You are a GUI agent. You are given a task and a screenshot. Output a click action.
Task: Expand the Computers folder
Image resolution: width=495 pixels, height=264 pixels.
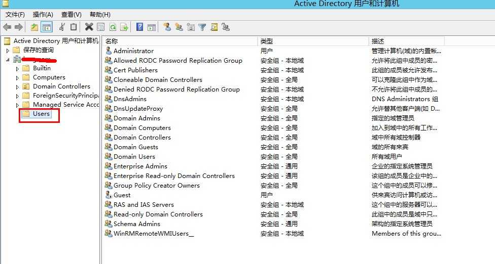pos(17,78)
